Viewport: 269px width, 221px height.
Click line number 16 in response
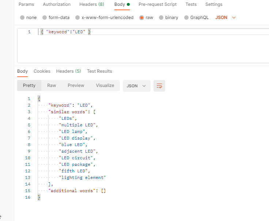click(x=28, y=197)
